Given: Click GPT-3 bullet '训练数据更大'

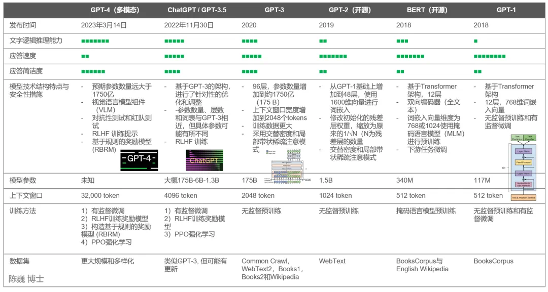Looking at the screenshot, I should (272, 126).
